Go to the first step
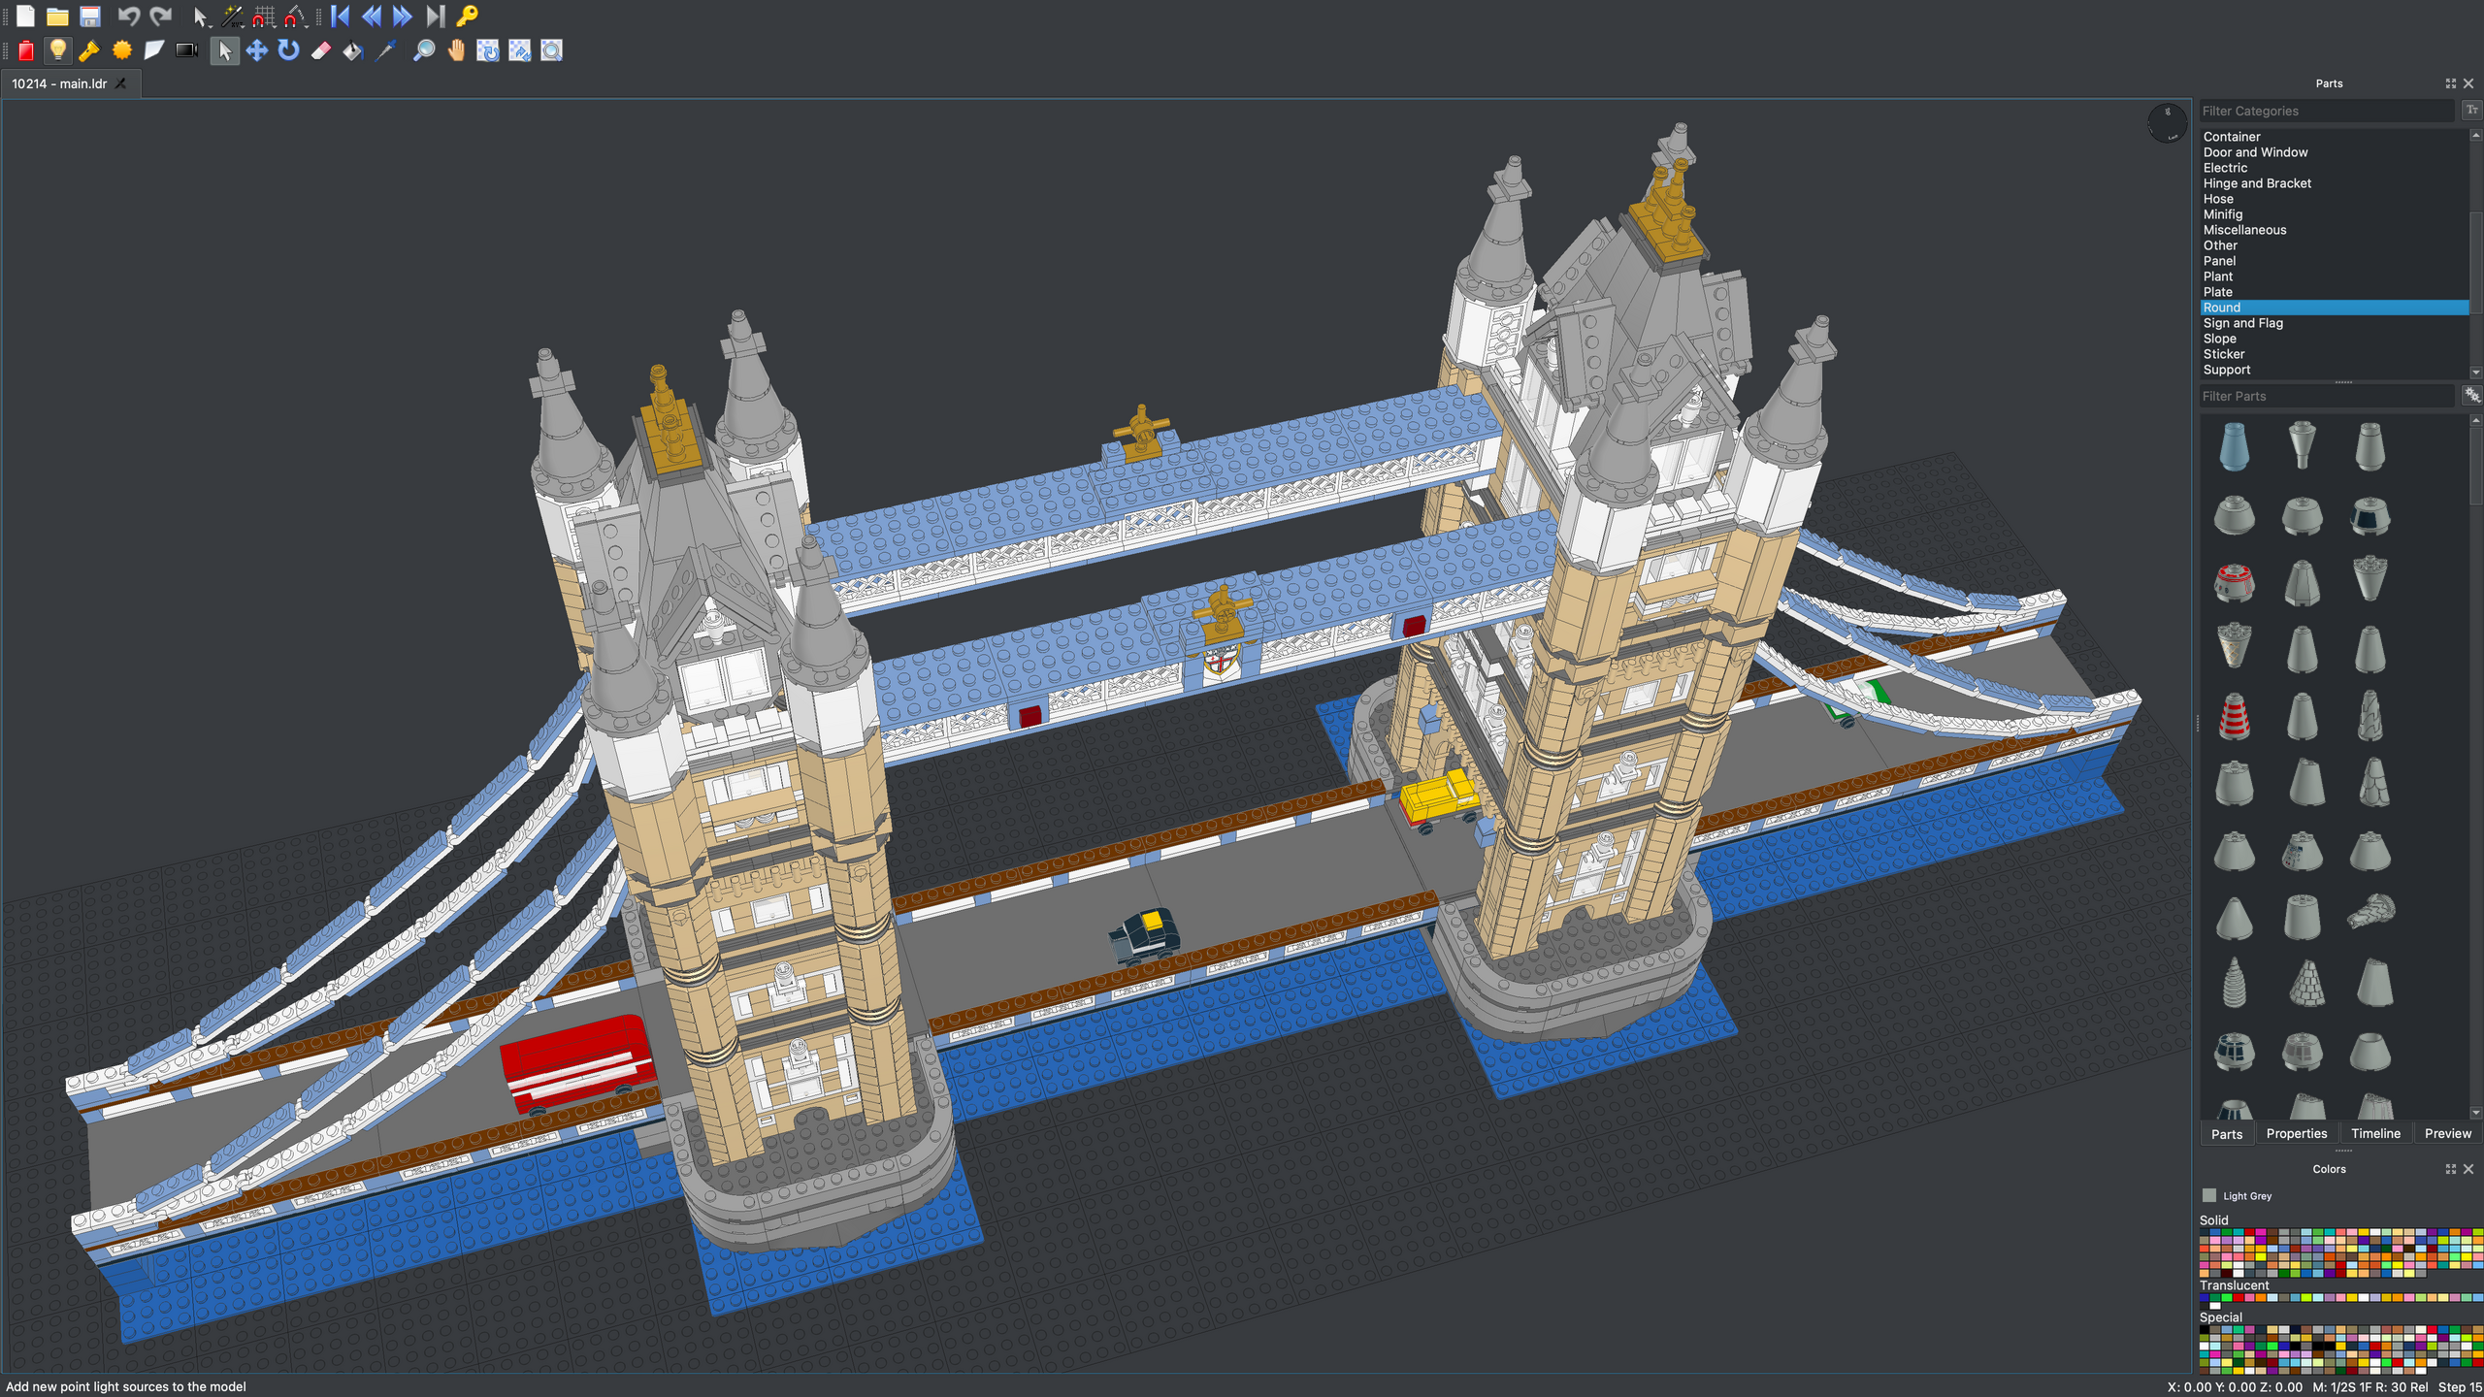 point(340,16)
